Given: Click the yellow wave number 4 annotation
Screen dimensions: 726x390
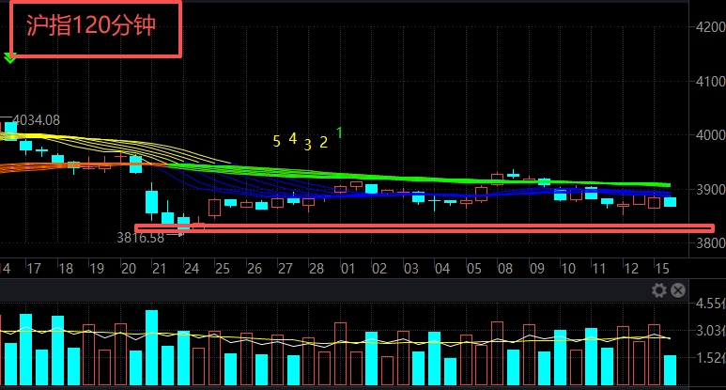Looking at the screenshot, I should (292, 139).
